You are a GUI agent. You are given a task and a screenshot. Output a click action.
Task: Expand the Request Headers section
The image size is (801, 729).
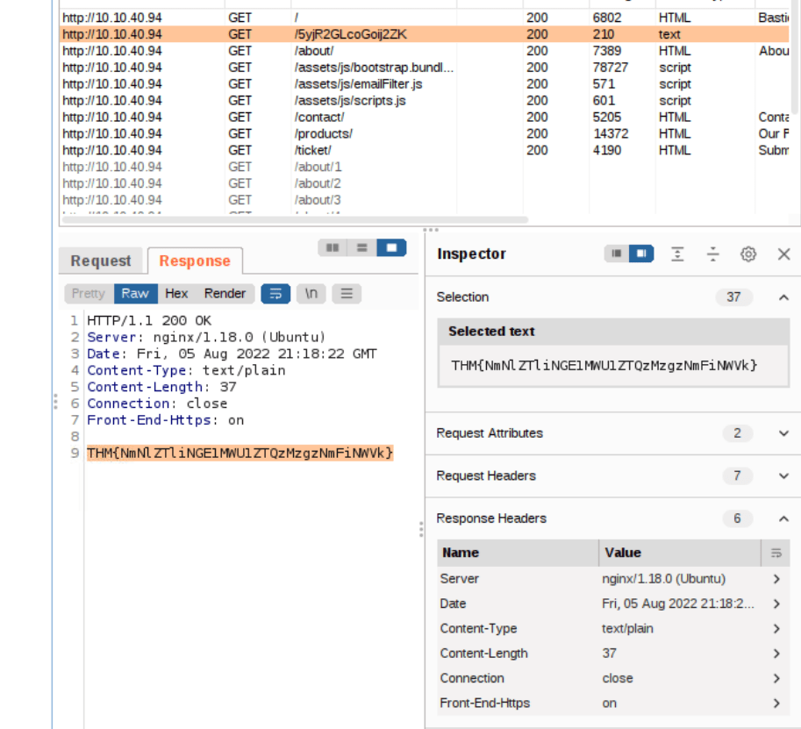click(x=783, y=475)
